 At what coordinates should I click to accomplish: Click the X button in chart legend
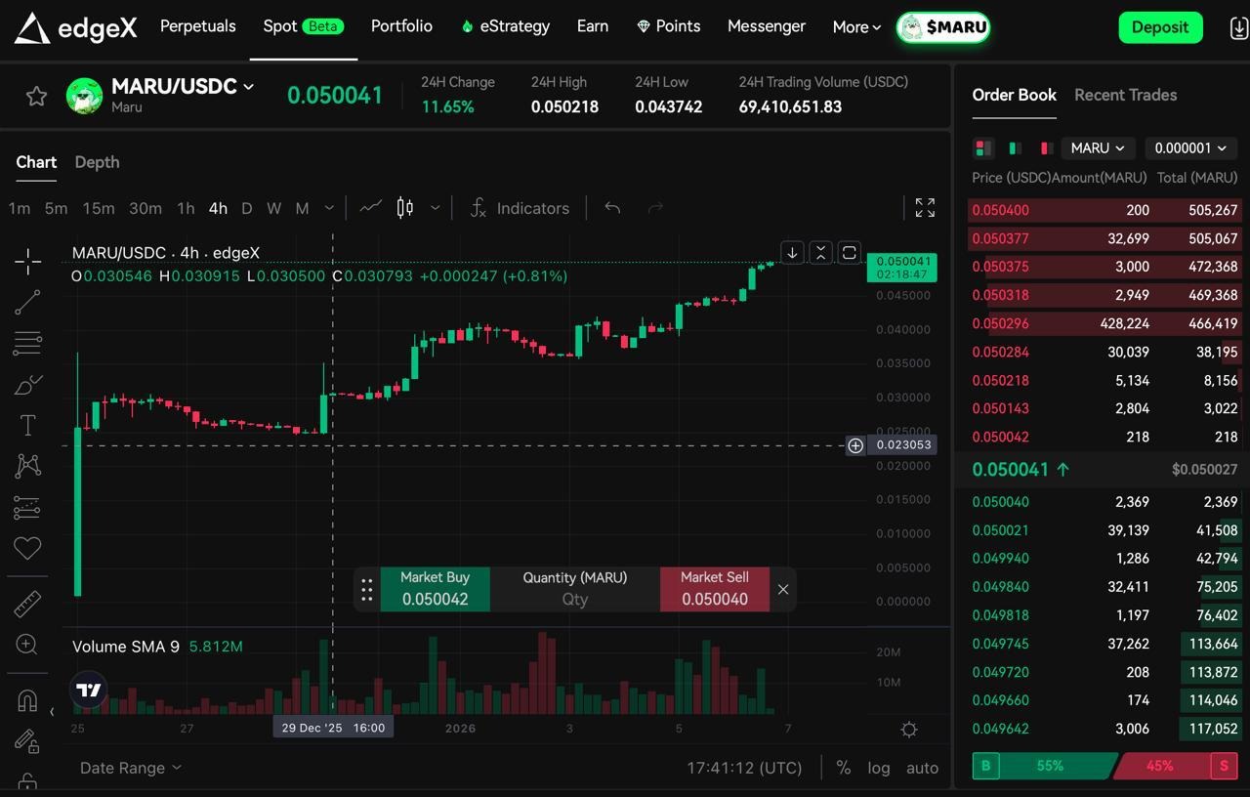click(x=820, y=253)
